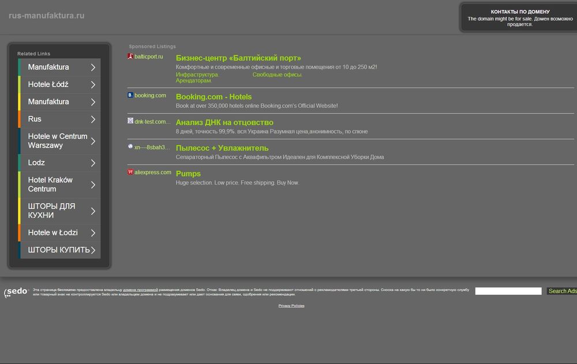Viewport: 577px width, 364px height.
Task: Expand arrow beside first Manufaktura link
Action: click(x=93, y=67)
